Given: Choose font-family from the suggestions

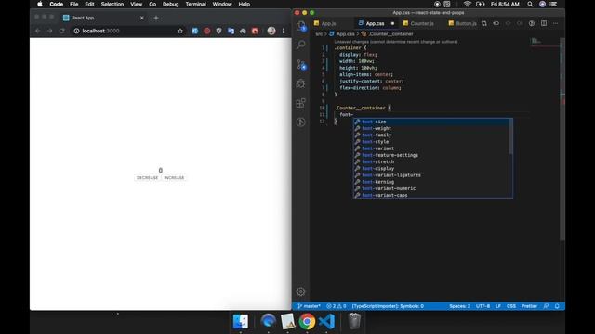Looking at the screenshot, I should tap(431, 135).
